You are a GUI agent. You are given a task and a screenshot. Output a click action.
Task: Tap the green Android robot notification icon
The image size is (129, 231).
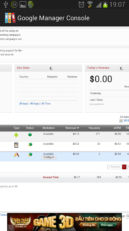31,4
